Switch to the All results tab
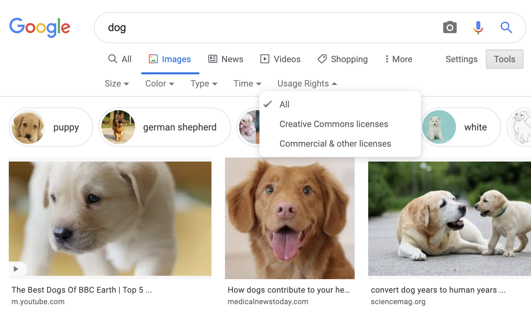This screenshot has width=531, height=317. click(120, 59)
